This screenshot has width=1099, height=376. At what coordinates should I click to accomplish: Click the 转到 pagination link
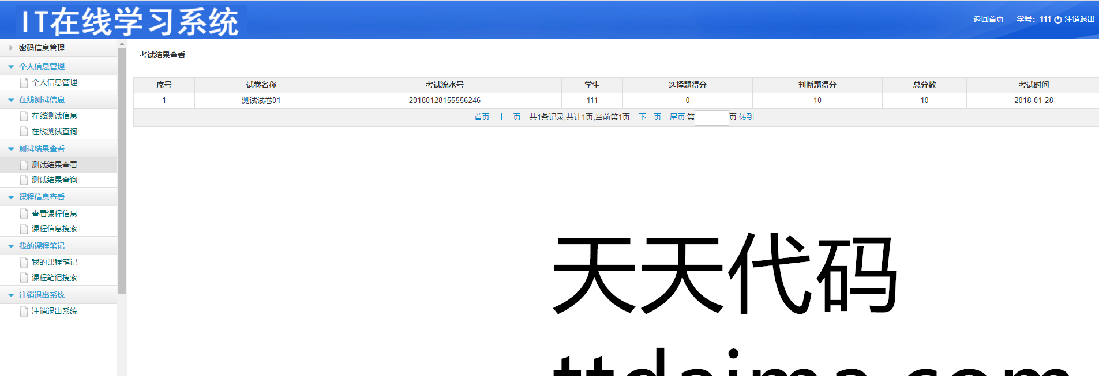pyautogui.click(x=746, y=117)
